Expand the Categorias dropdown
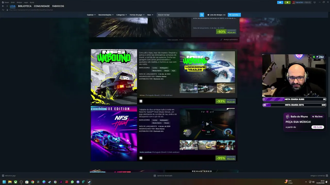This screenshot has height=185, width=330. (121, 15)
